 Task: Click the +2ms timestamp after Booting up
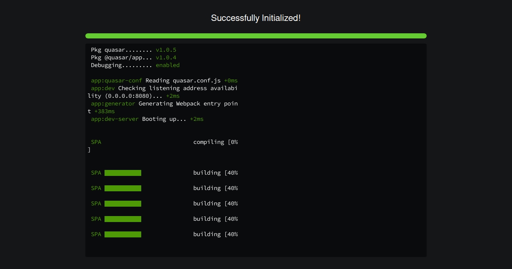point(196,119)
